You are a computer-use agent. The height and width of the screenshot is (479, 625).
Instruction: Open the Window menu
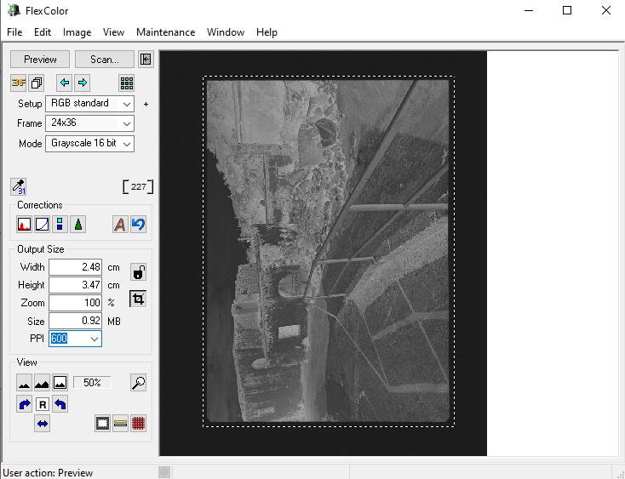tap(226, 32)
